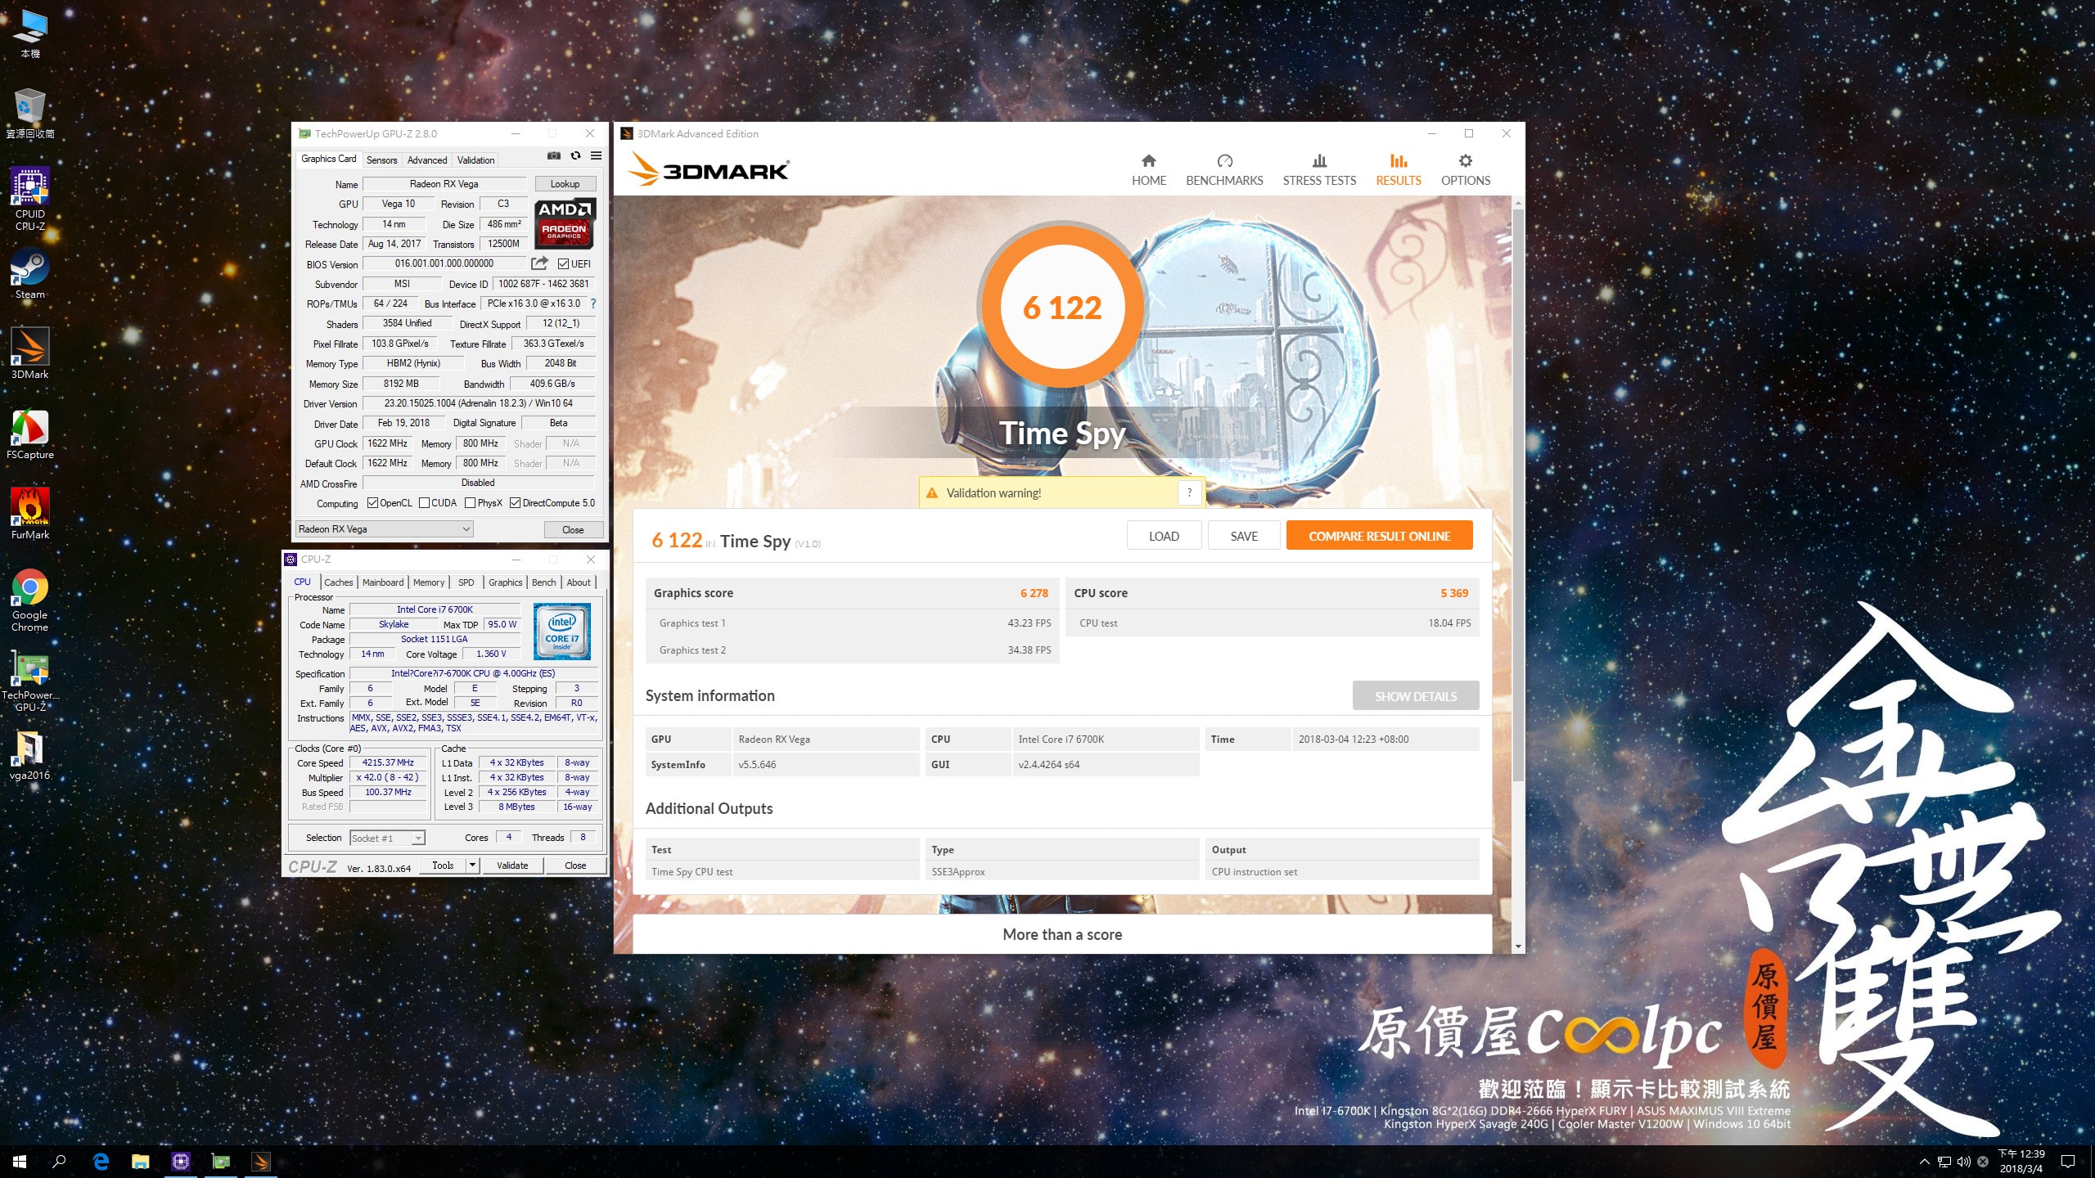Switch to 3DMark taskbar icon
Viewport: 2095px width, 1178px height.
click(261, 1162)
